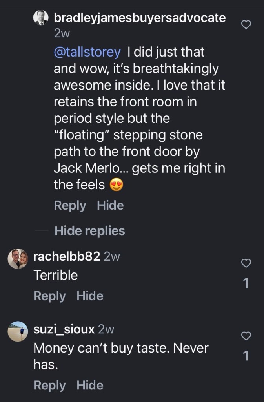Hide bradleyjamesbuyersadvocate's comment
The image size is (264, 402).
tap(110, 205)
